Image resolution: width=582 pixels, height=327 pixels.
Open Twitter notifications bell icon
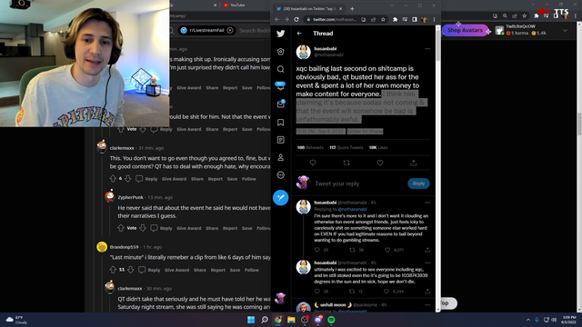coord(280,86)
